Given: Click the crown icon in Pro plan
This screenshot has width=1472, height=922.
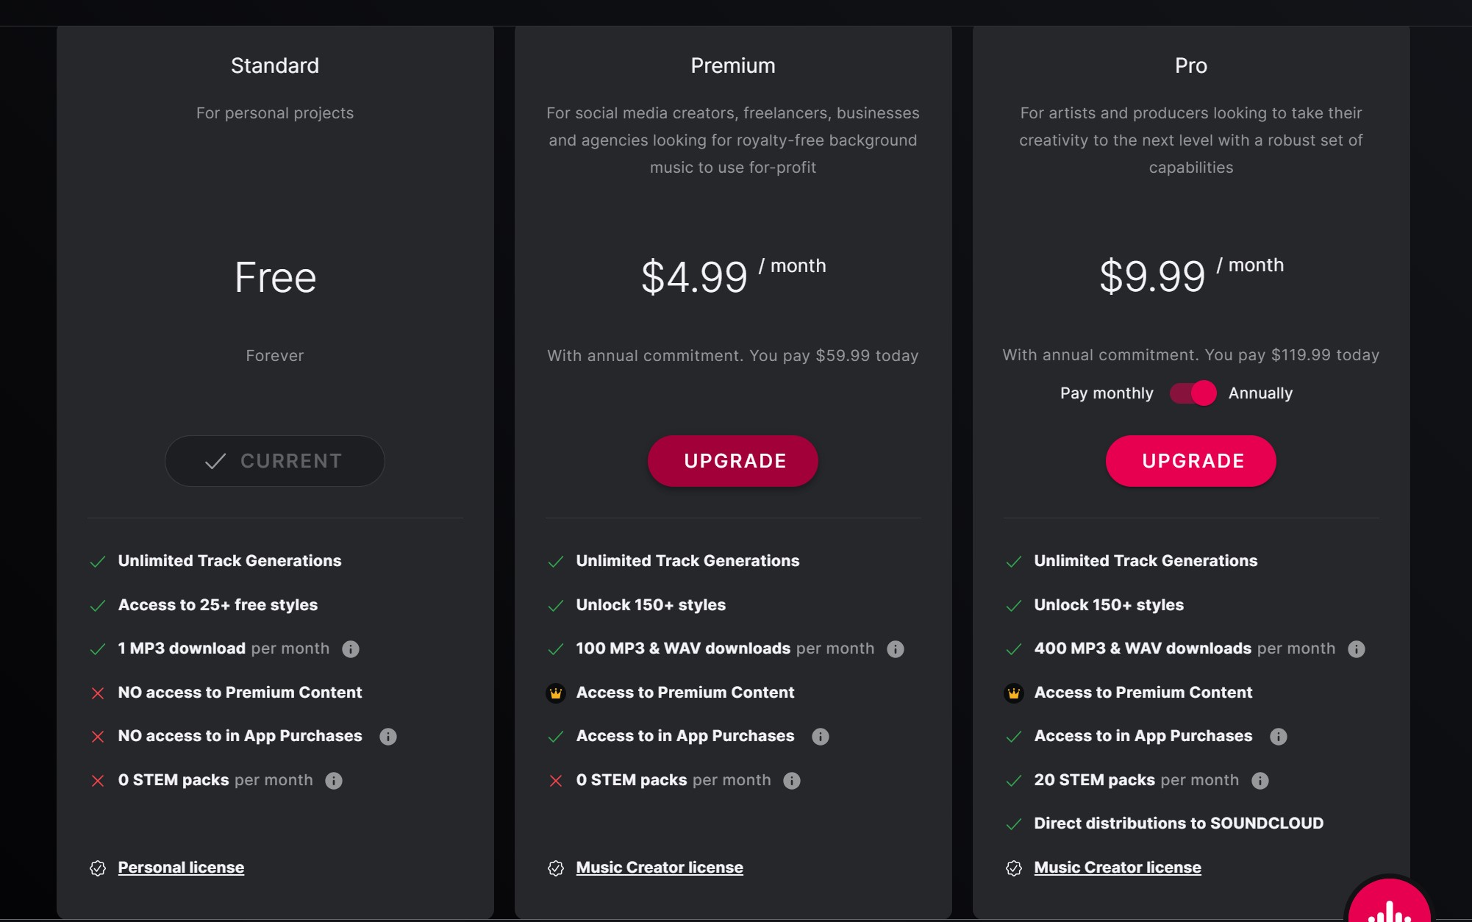Looking at the screenshot, I should point(1014,693).
